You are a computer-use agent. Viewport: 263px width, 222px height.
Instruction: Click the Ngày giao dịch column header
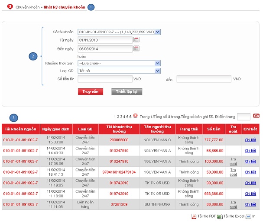coord(56,129)
